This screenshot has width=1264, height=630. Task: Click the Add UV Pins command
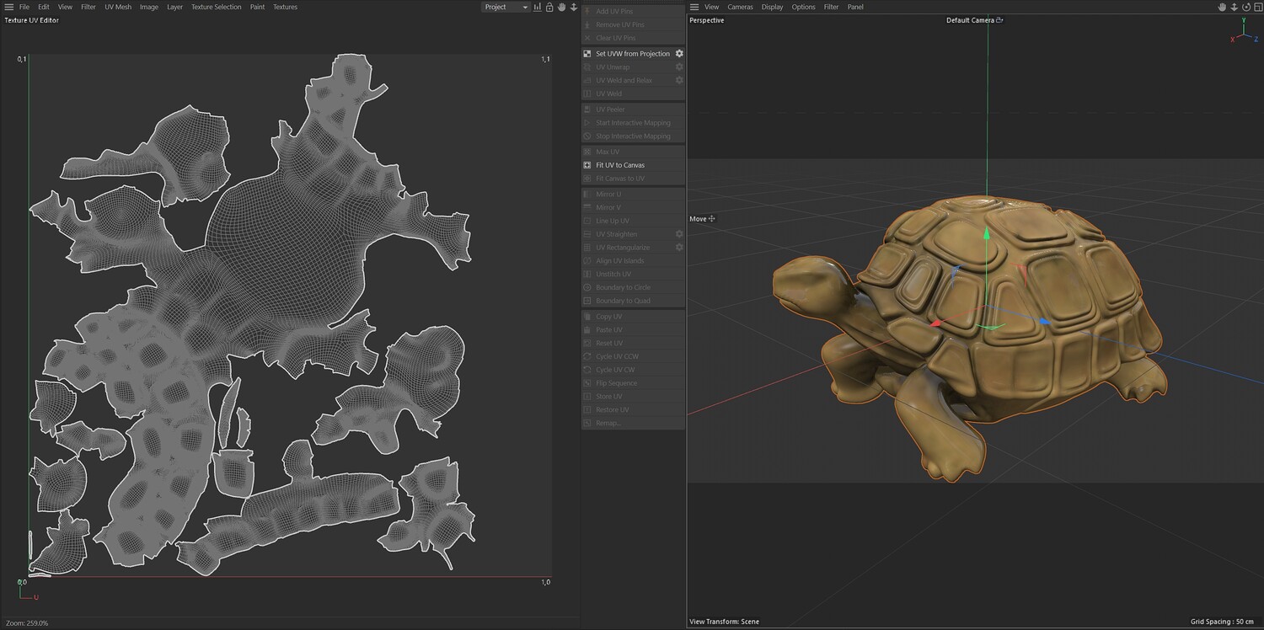click(614, 11)
